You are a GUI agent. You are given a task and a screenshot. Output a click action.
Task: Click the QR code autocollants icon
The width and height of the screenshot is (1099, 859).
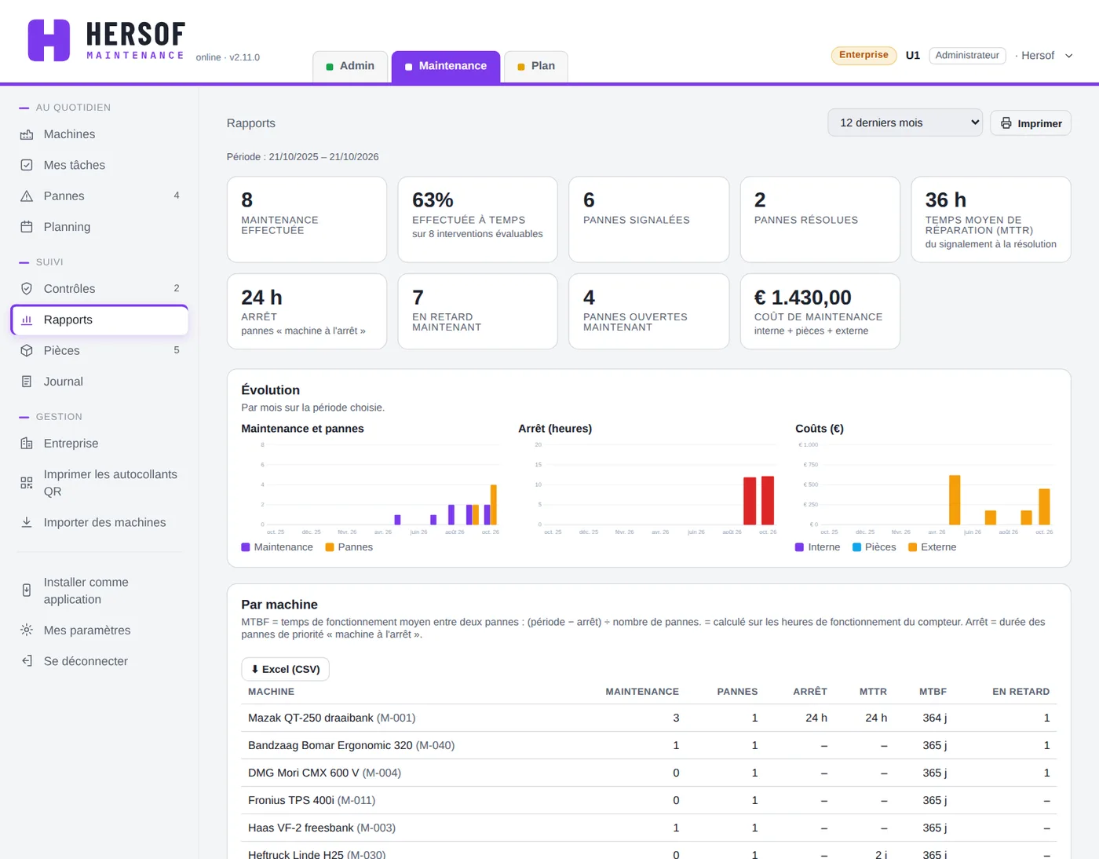pyautogui.click(x=27, y=483)
